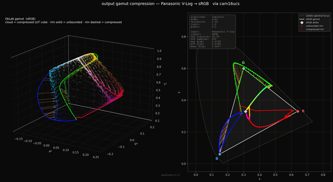
Task: Select the 'sRGB gamut' legend entry
Action: click(310, 19)
